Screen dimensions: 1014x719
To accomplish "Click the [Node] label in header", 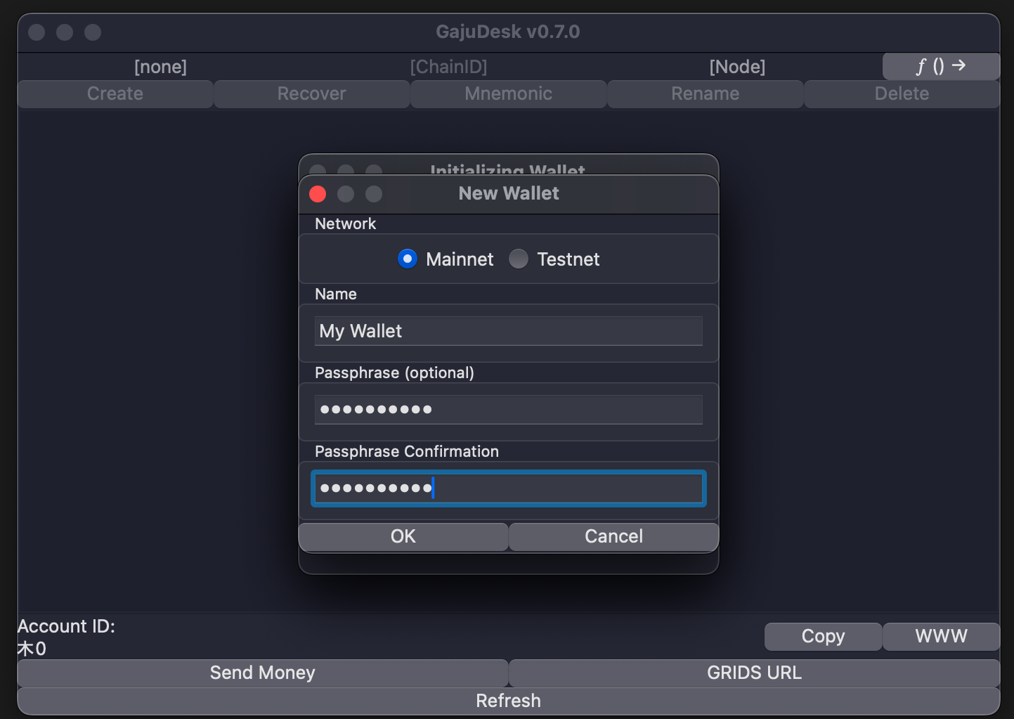I will pyautogui.click(x=737, y=67).
